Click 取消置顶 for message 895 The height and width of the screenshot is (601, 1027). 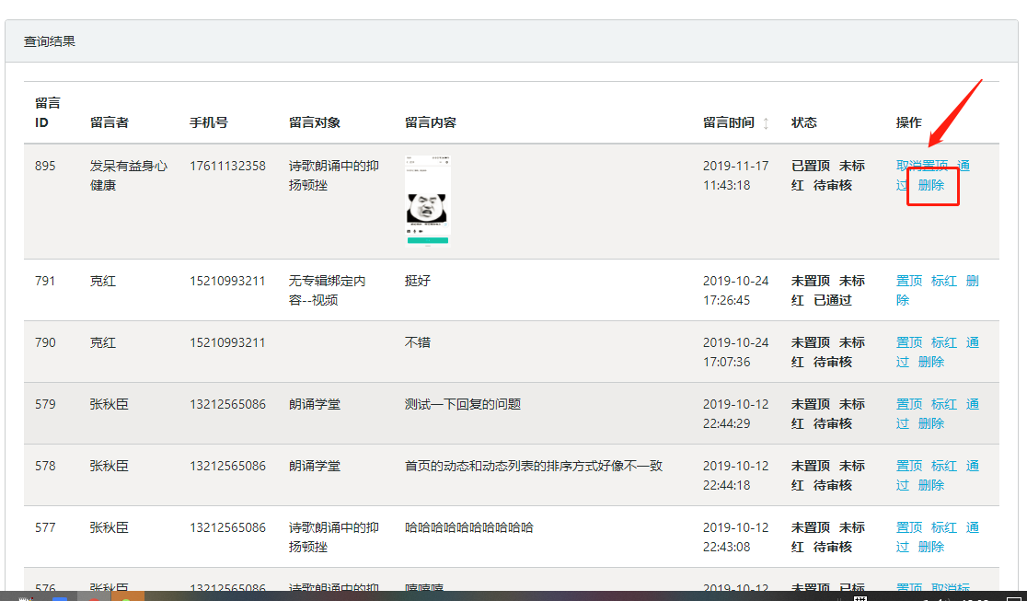(x=922, y=166)
